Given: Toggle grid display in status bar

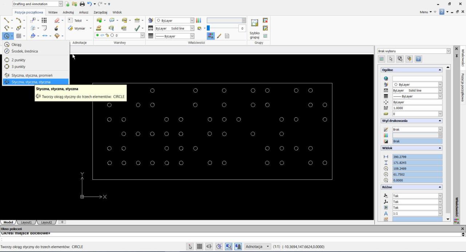Looking at the screenshot, I should point(200,247).
